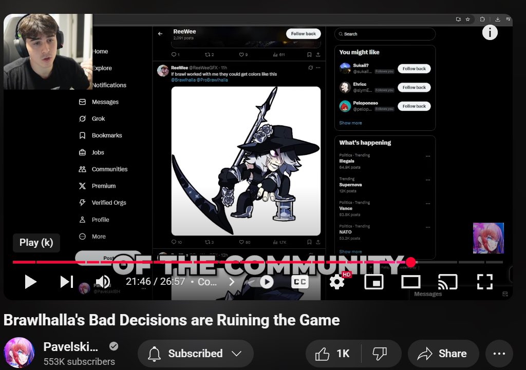This screenshot has width=526, height=370.
Task: Mute the video volume
Action: point(103,282)
